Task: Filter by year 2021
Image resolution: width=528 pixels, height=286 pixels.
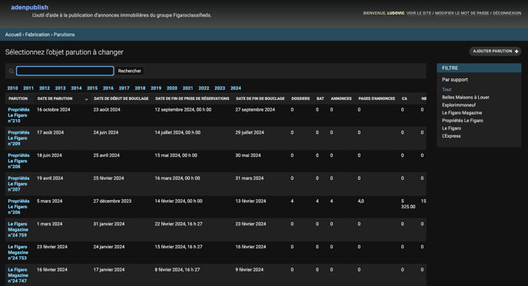Action: (x=188, y=88)
